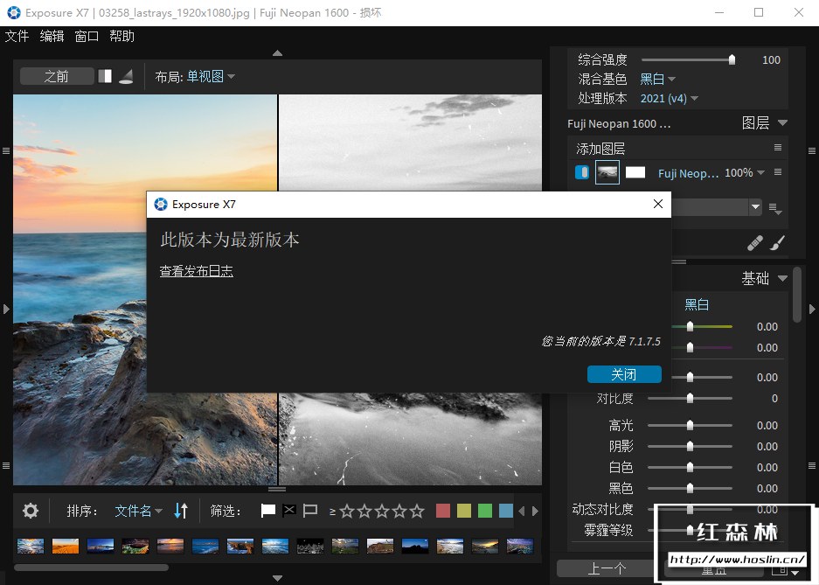This screenshot has height=585, width=819.
Task: Toggle visibility of Fuji Neop layer
Action: click(582, 172)
